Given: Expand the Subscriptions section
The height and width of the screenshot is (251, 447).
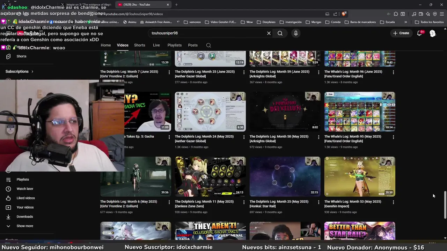Looking at the screenshot, I should (20, 71).
